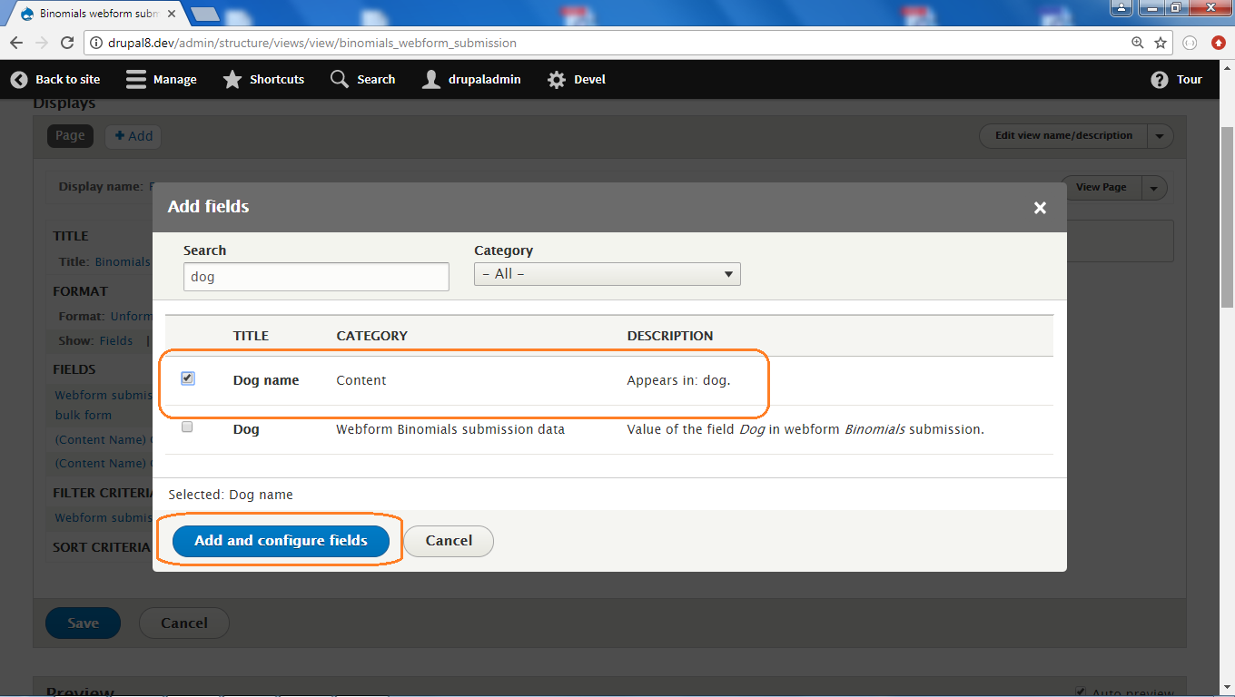1235x697 pixels.
Task: Click the Back to site arrow icon
Action: pyautogui.click(x=19, y=80)
